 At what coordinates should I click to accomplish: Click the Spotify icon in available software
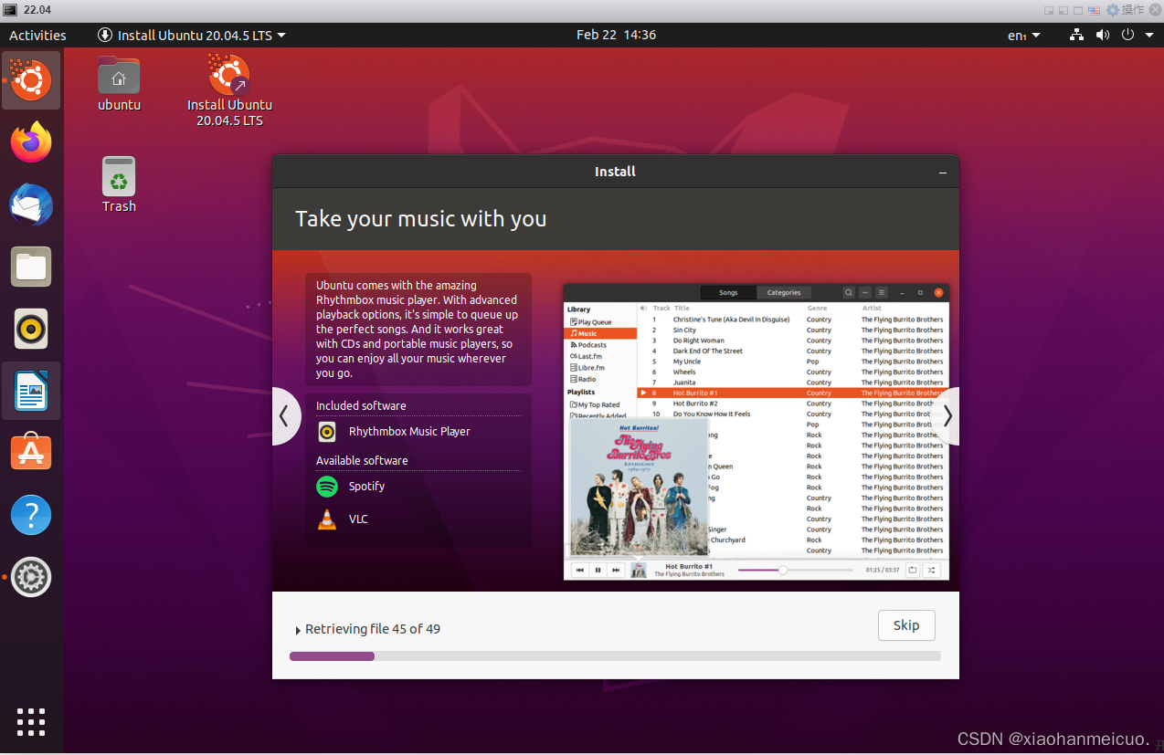pos(327,487)
